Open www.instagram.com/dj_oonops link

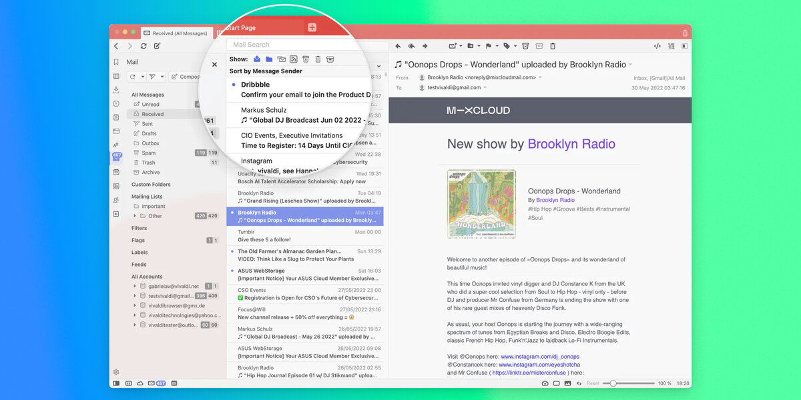tap(540, 357)
